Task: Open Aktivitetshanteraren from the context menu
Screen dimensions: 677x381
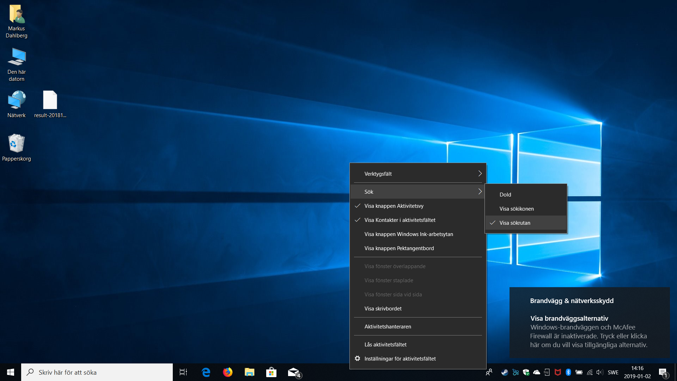Action: [388, 326]
